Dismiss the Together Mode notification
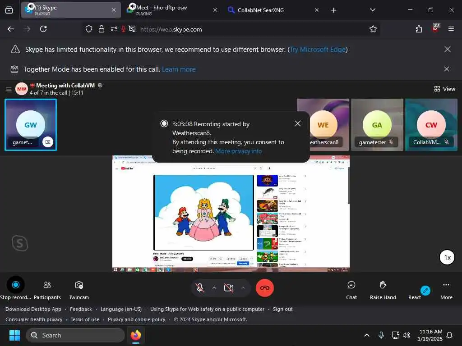The height and width of the screenshot is (346, 462). pos(447,69)
